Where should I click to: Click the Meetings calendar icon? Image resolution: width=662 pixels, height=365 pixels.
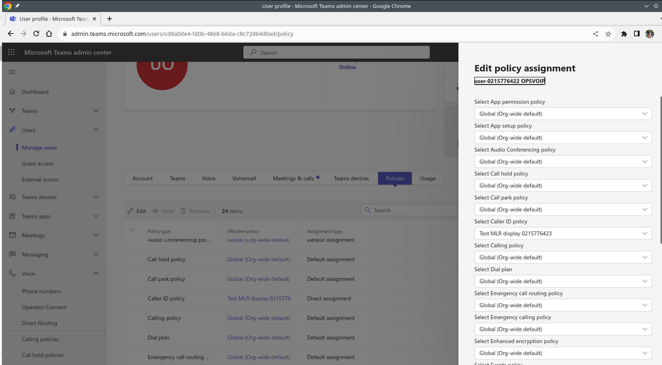12,235
